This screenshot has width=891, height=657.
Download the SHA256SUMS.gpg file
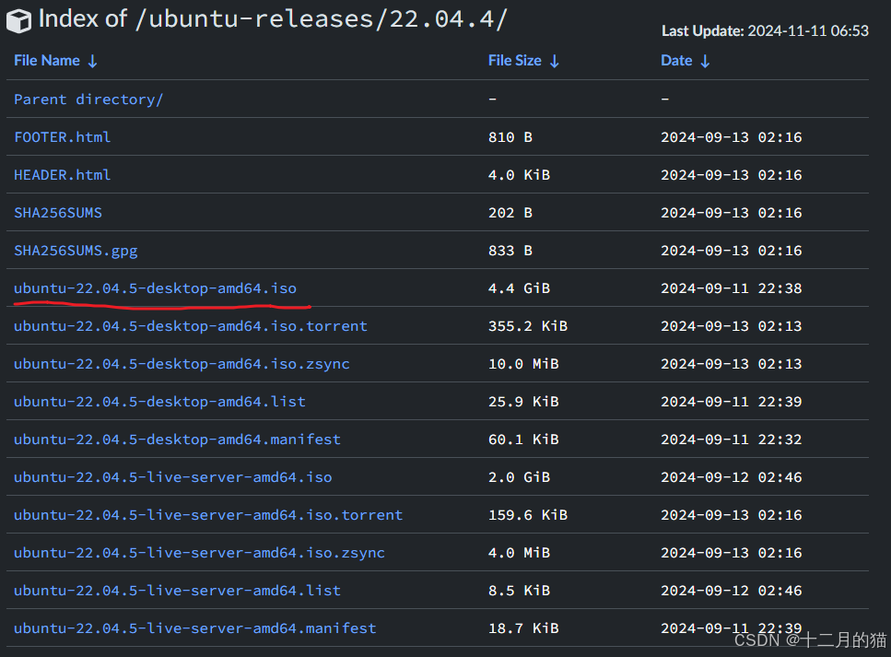click(76, 251)
